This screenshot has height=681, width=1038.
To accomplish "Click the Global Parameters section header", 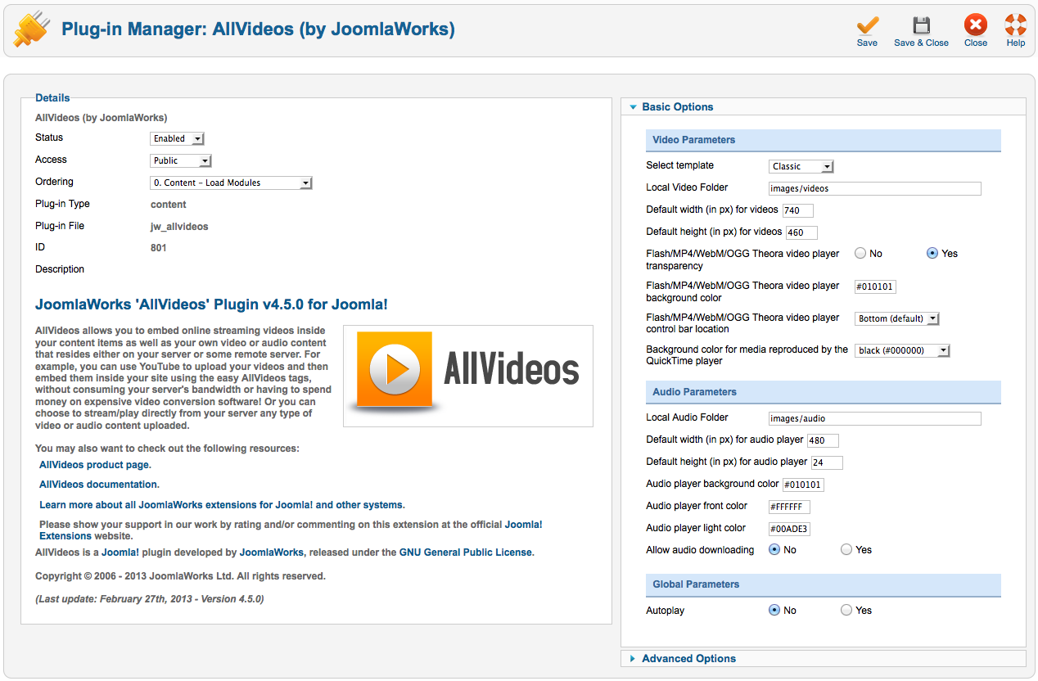I will click(824, 584).
